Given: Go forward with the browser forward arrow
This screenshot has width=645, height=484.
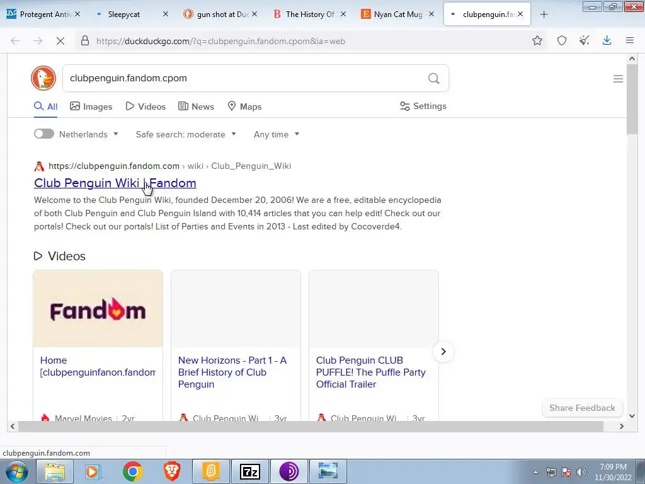Looking at the screenshot, I should (38, 41).
